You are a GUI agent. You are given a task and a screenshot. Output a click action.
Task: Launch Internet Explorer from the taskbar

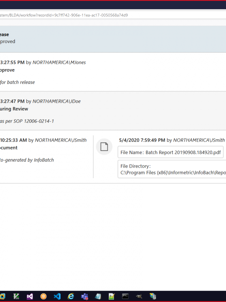pyautogui.click(x=71, y=296)
